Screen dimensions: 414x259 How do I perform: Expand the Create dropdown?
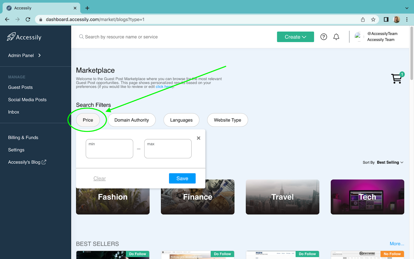(295, 37)
